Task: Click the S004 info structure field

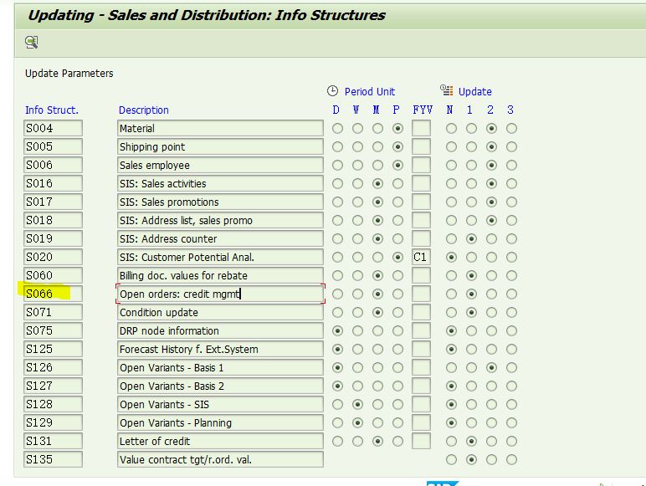Action: 53,129
